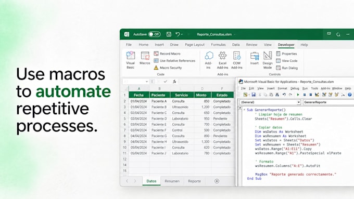This screenshot has width=354, height=199.
Task: Click the formula bar Enter checkmark
Action: 166,82
